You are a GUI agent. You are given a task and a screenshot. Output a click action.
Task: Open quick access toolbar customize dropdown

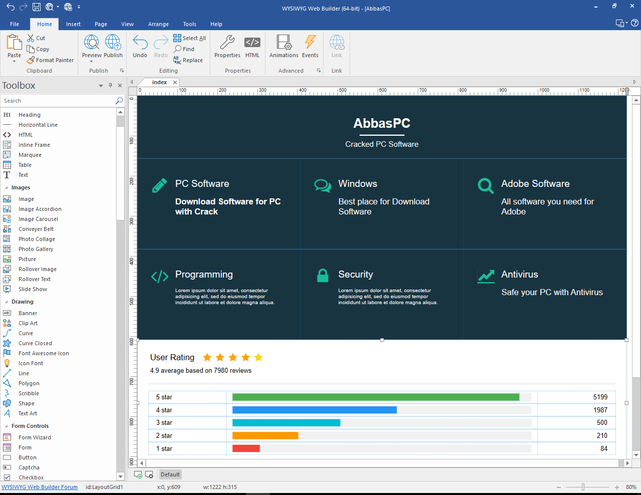[x=79, y=7]
